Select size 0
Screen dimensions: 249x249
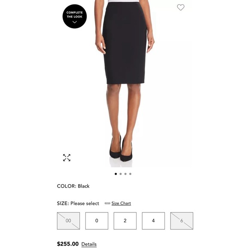pyautogui.click(x=97, y=221)
